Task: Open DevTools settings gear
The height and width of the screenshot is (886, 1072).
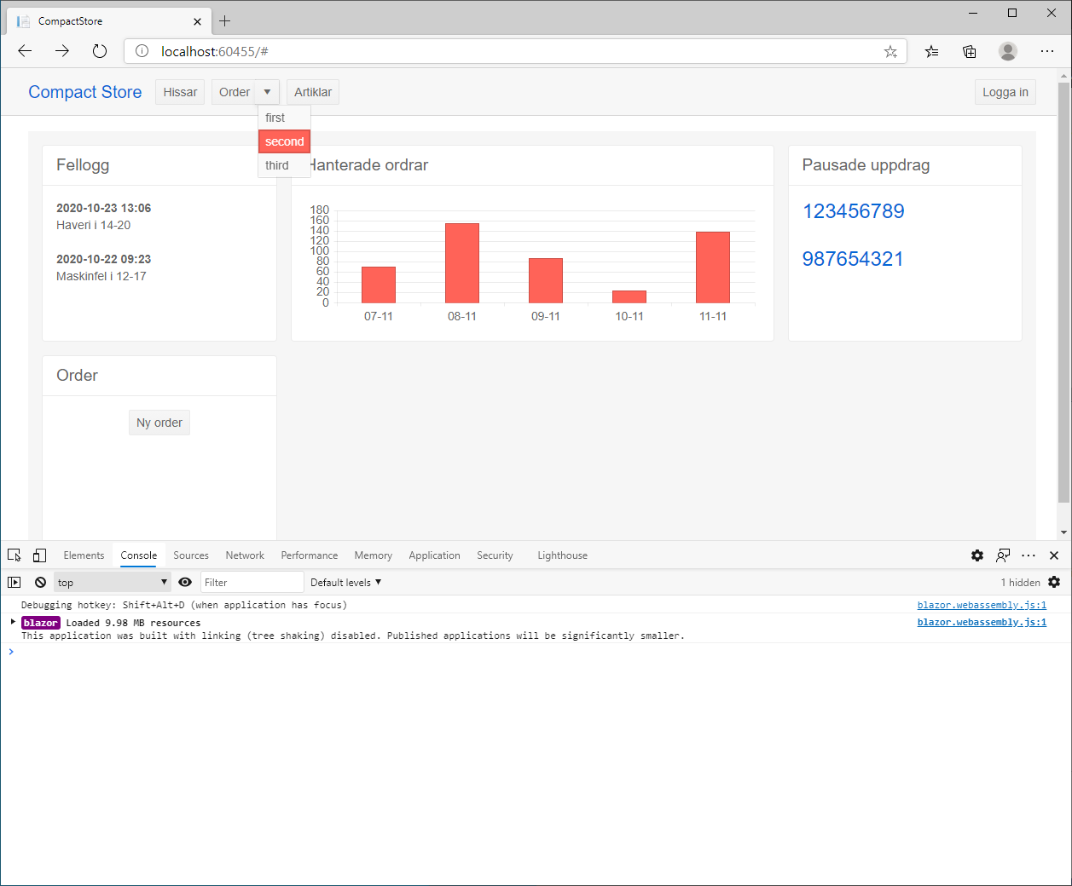Action: point(977,555)
